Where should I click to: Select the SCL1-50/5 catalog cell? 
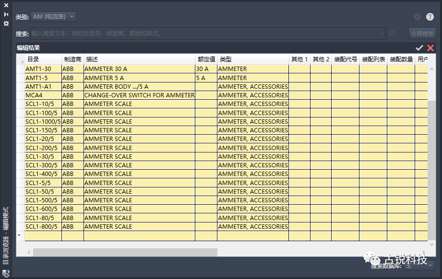pos(43,192)
